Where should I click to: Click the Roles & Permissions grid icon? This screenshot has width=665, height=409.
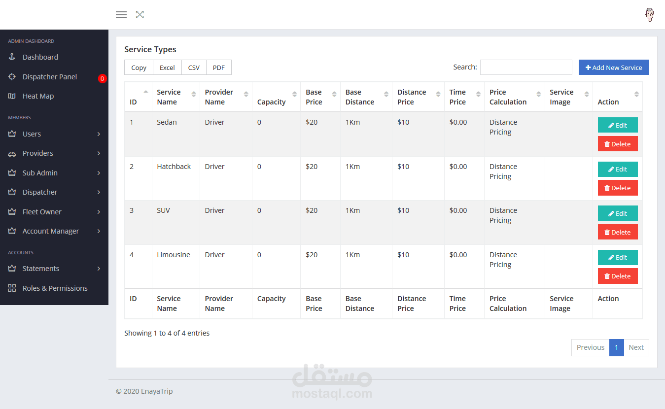click(x=12, y=288)
